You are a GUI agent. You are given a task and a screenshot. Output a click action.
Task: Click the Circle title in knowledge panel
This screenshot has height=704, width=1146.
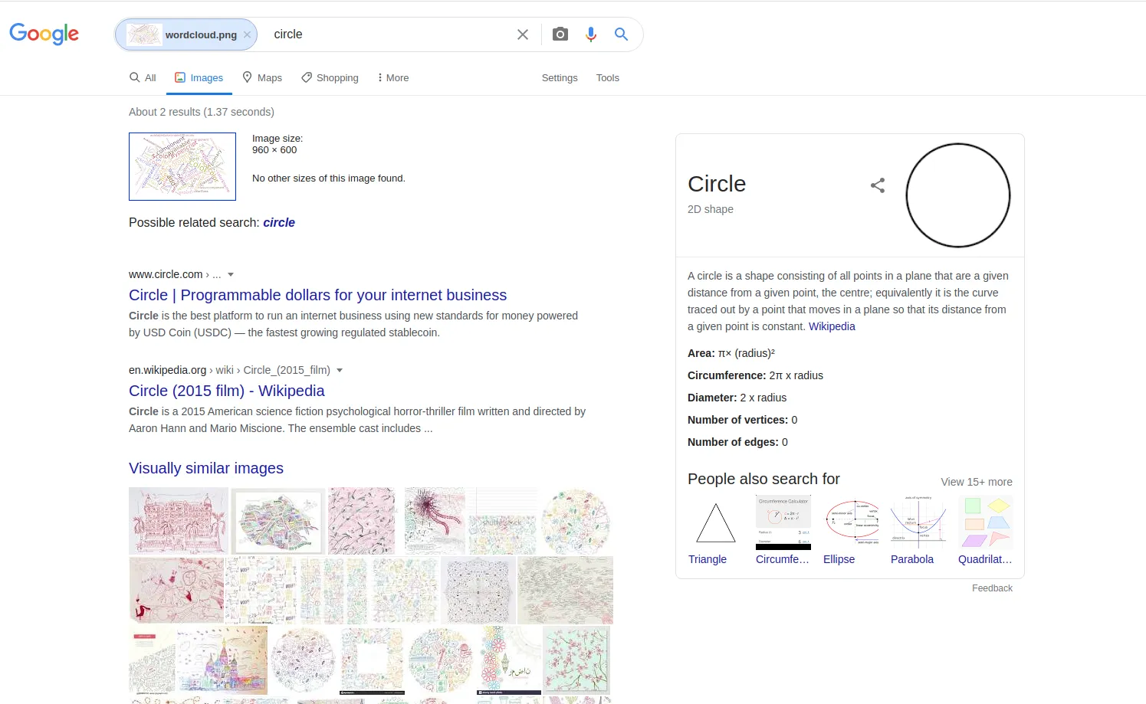[x=717, y=184]
